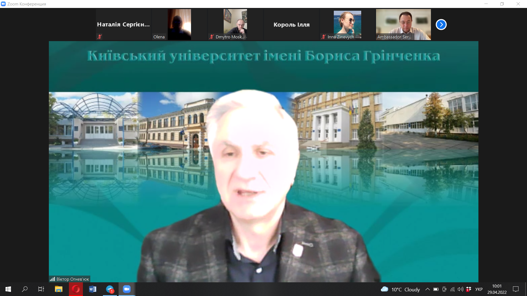Open the clock and date flyout
This screenshot has width=527, height=296.
(497, 289)
